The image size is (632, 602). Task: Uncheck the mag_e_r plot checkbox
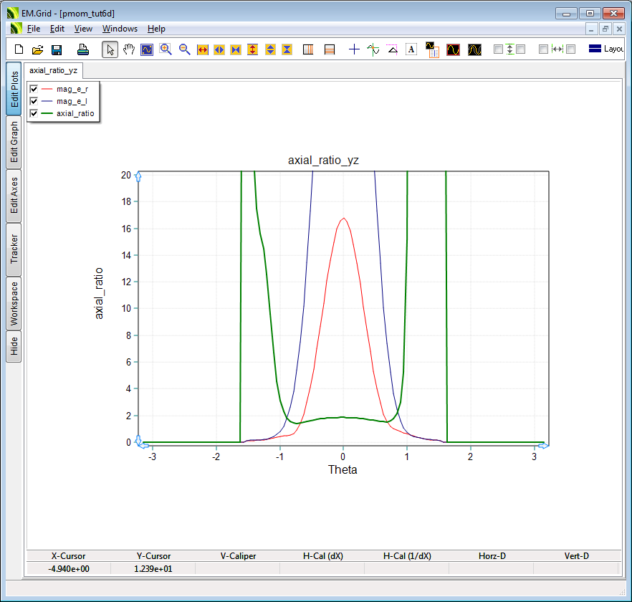34,89
